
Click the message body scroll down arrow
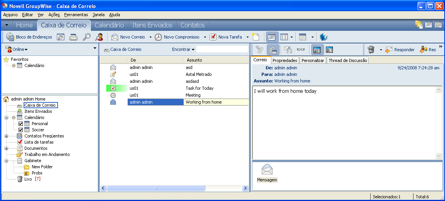tap(438, 156)
